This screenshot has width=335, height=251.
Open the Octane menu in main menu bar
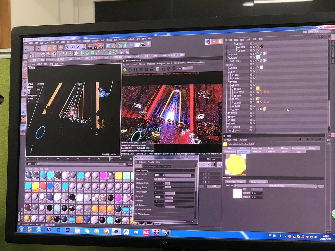[x=122, y=39]
